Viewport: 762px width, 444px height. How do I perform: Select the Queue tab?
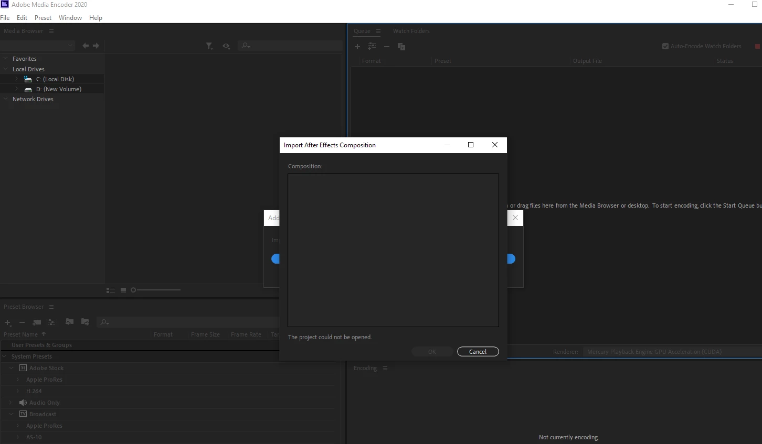362,31
